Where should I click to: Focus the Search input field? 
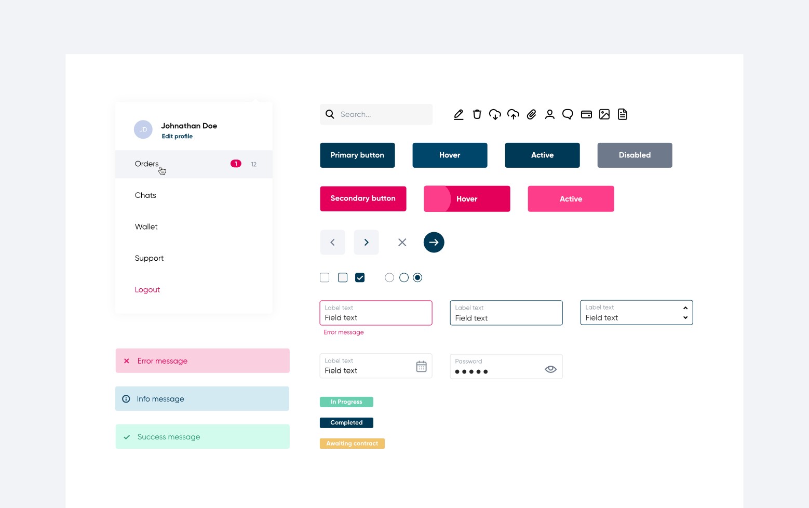tap(376, 114)
